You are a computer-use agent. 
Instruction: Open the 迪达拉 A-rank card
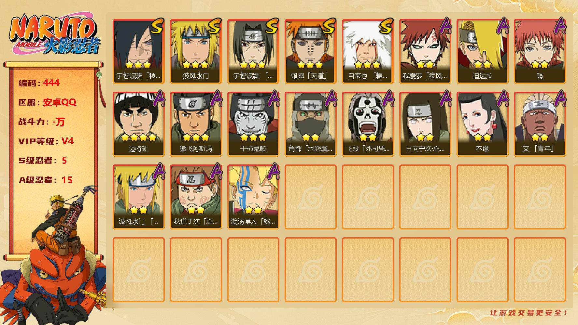(x=482, y=51)
